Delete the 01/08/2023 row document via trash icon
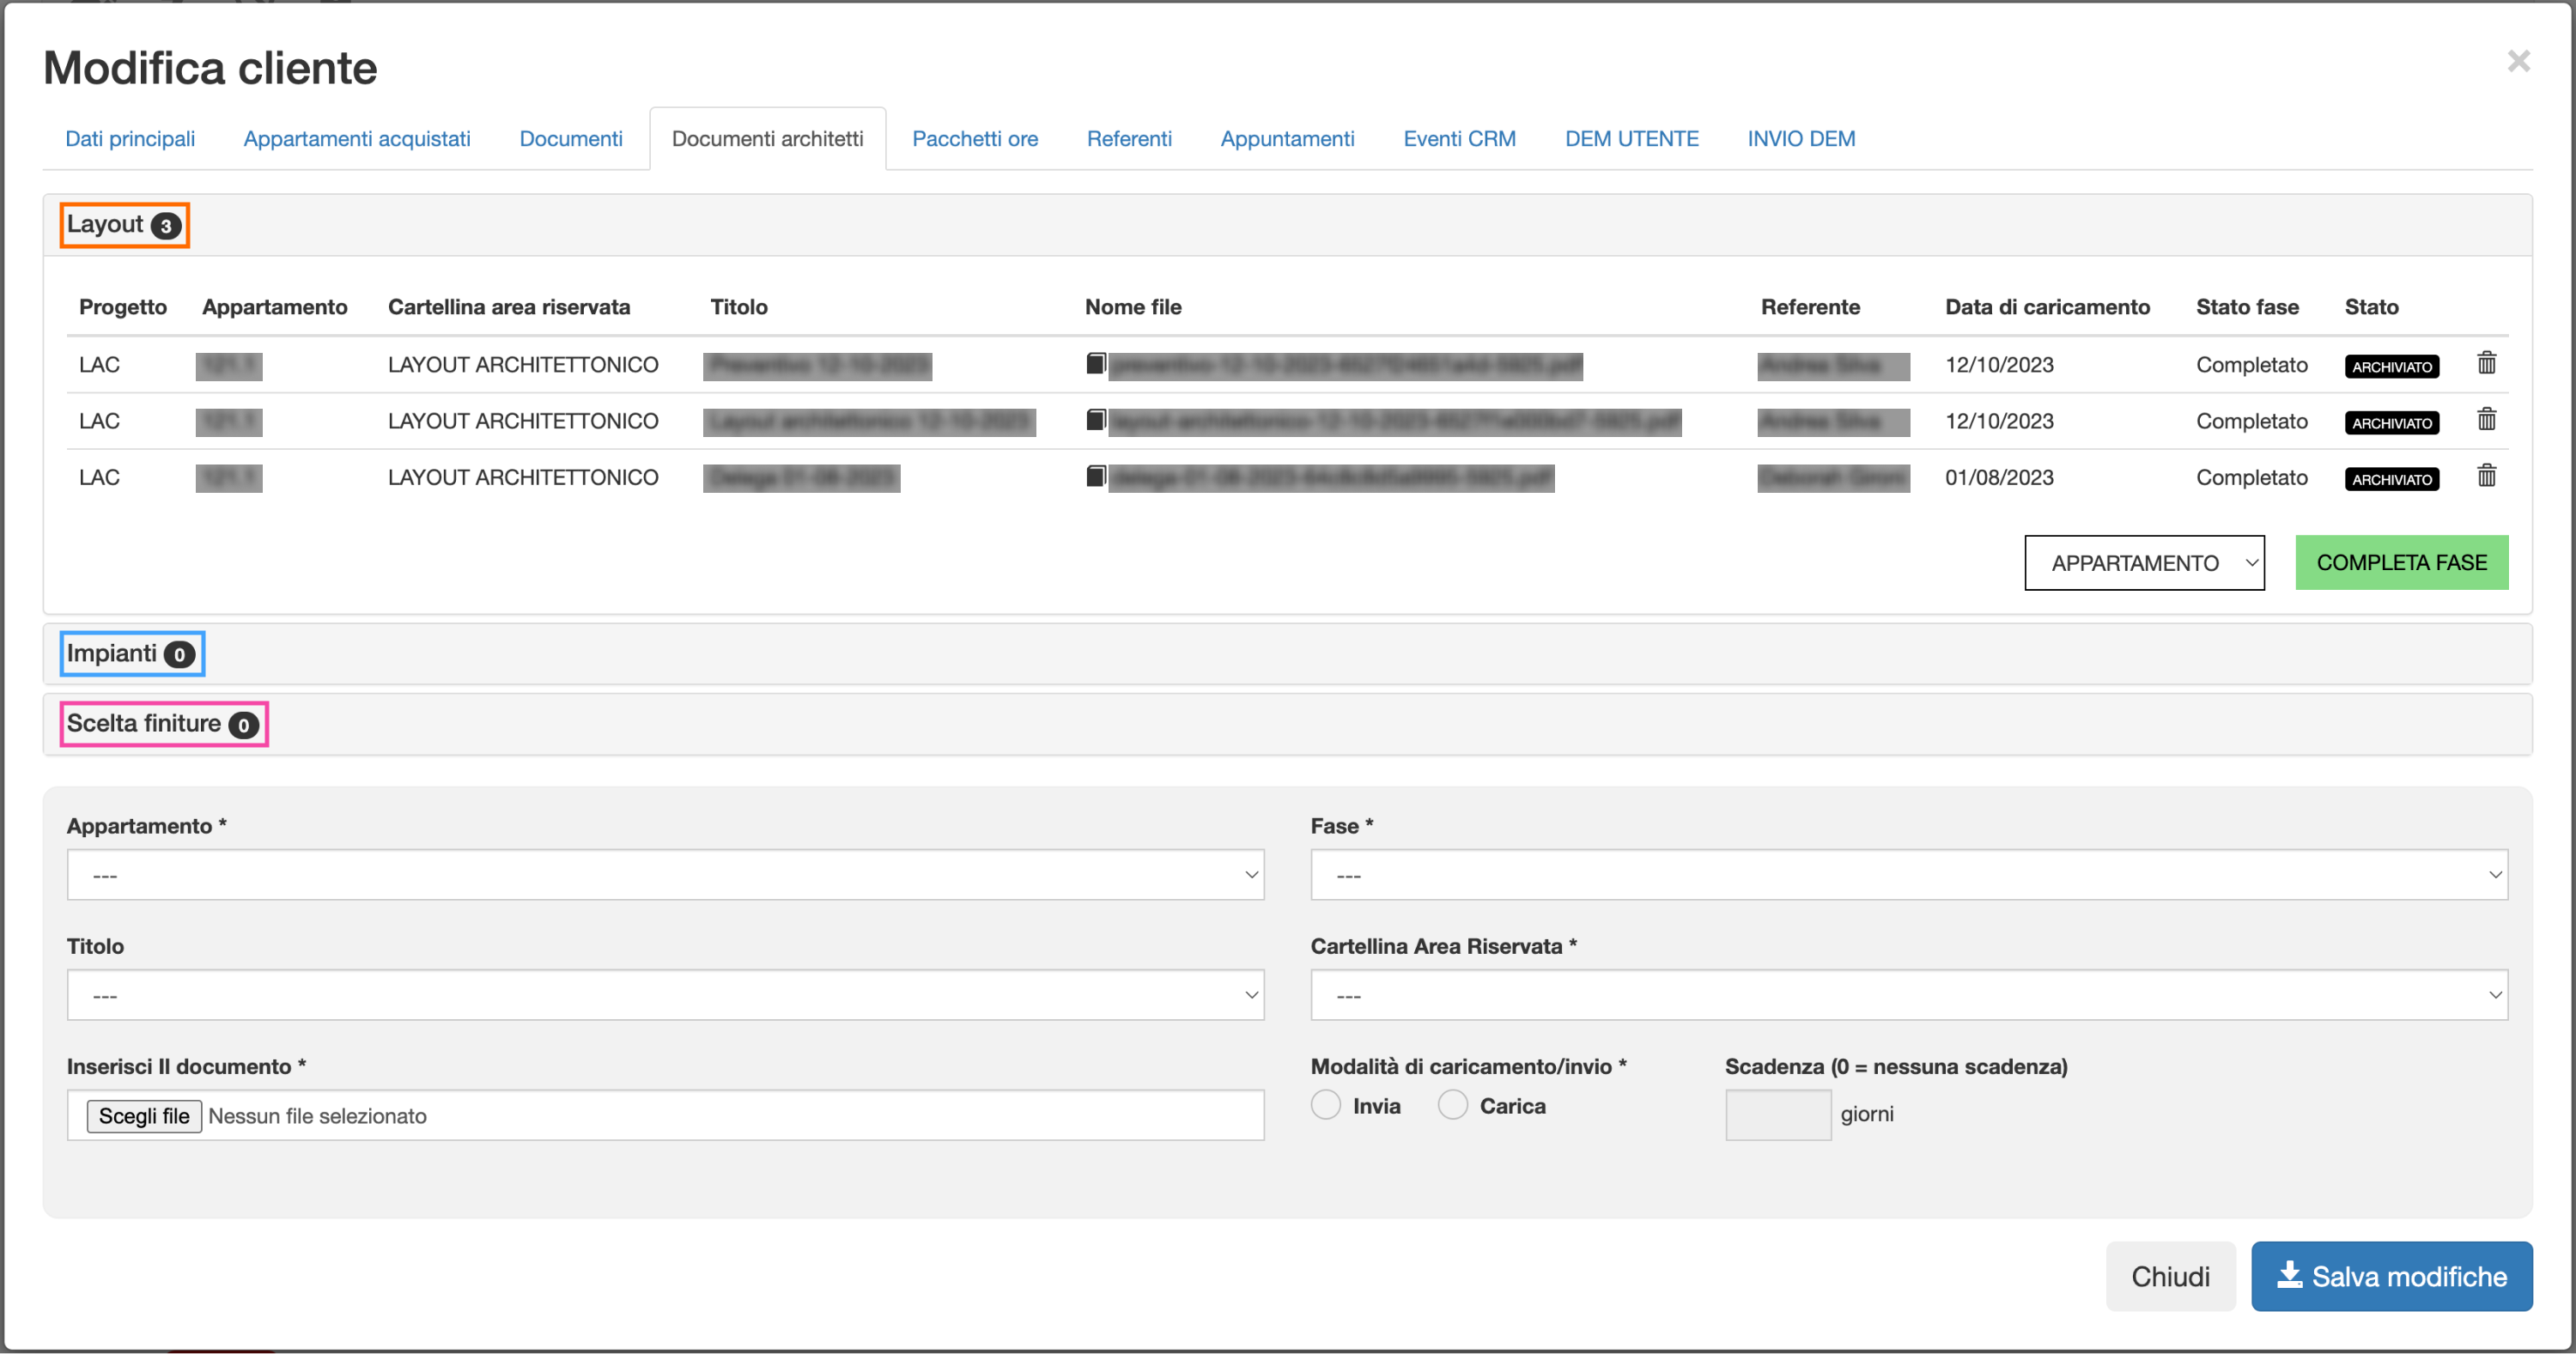Viewport: 2576px width, 1354px height. tap(2486, 476)
